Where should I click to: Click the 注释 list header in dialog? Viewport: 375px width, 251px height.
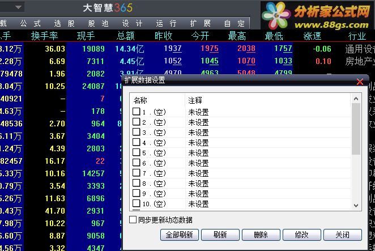(x=195, y=100)
